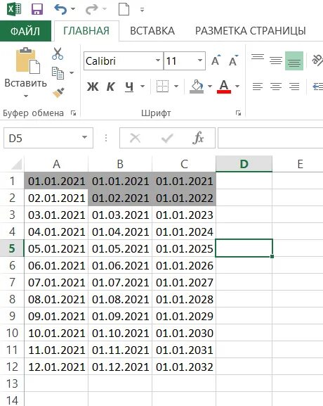This screenshot has height=406, width=323.
Task: Increase font size with large A
Action: [x=216, y=61]
